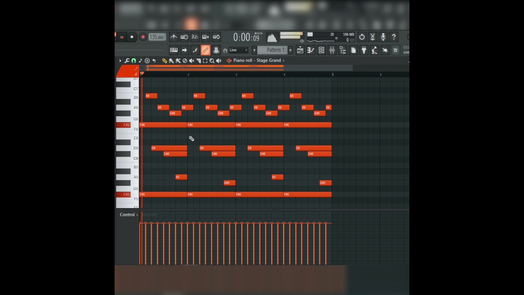The image size is (524, 295).
Task: Click the 135.000 tempo field
Action: point(157,37)
